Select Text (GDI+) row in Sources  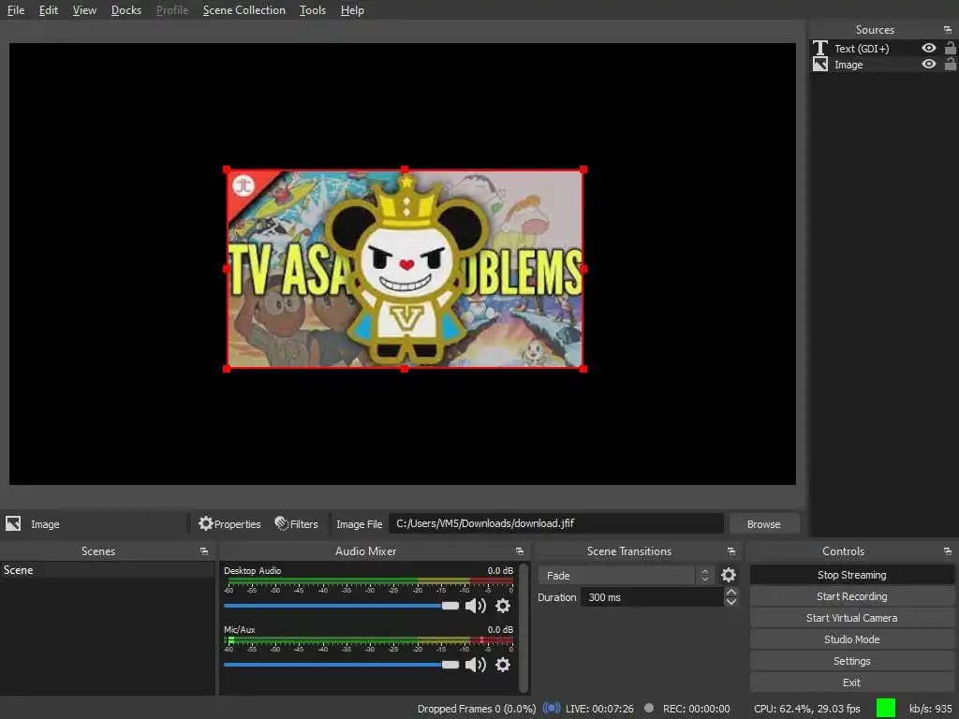(x=884, y=49)
